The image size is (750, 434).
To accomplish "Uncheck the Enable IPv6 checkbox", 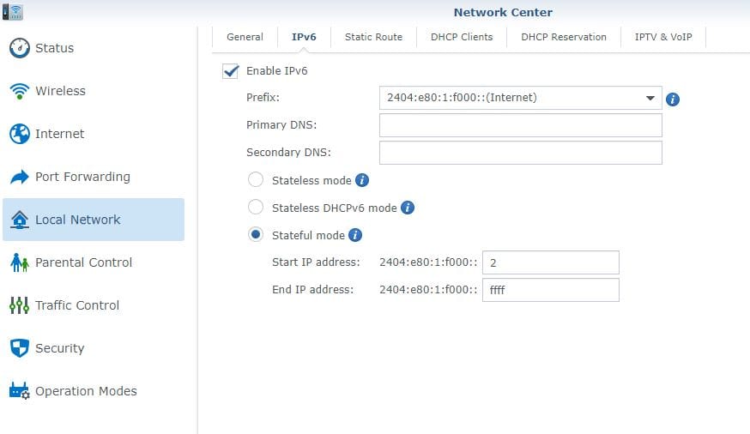I will [x=230, y=71].
